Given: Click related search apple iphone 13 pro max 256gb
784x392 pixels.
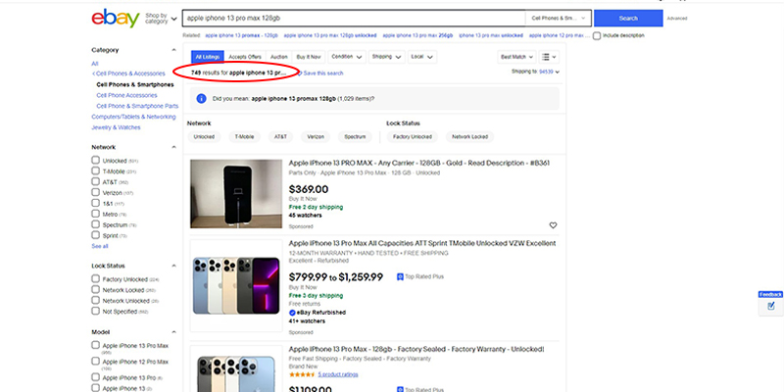Looking at the screenshot, I should [x=417, y=35].
